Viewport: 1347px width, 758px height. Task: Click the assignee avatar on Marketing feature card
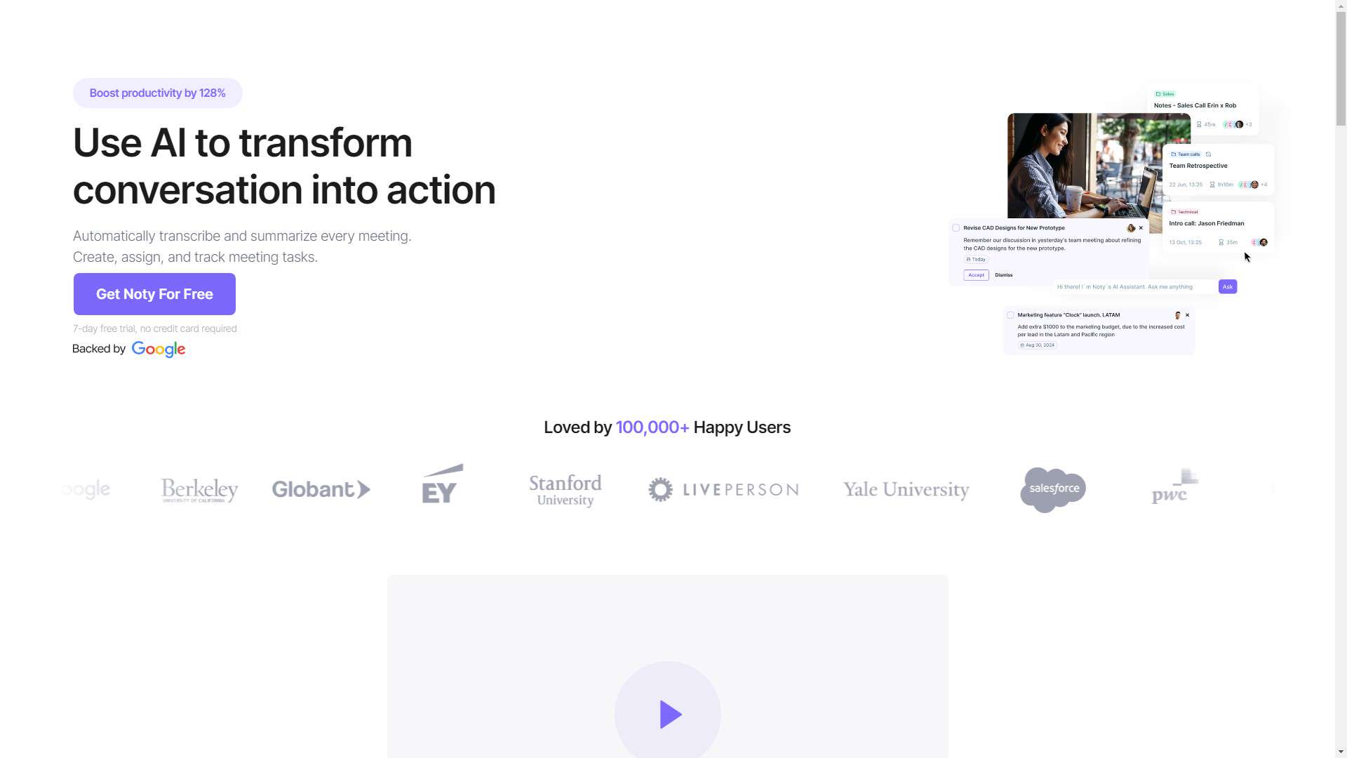click(x=1178, y=315)
